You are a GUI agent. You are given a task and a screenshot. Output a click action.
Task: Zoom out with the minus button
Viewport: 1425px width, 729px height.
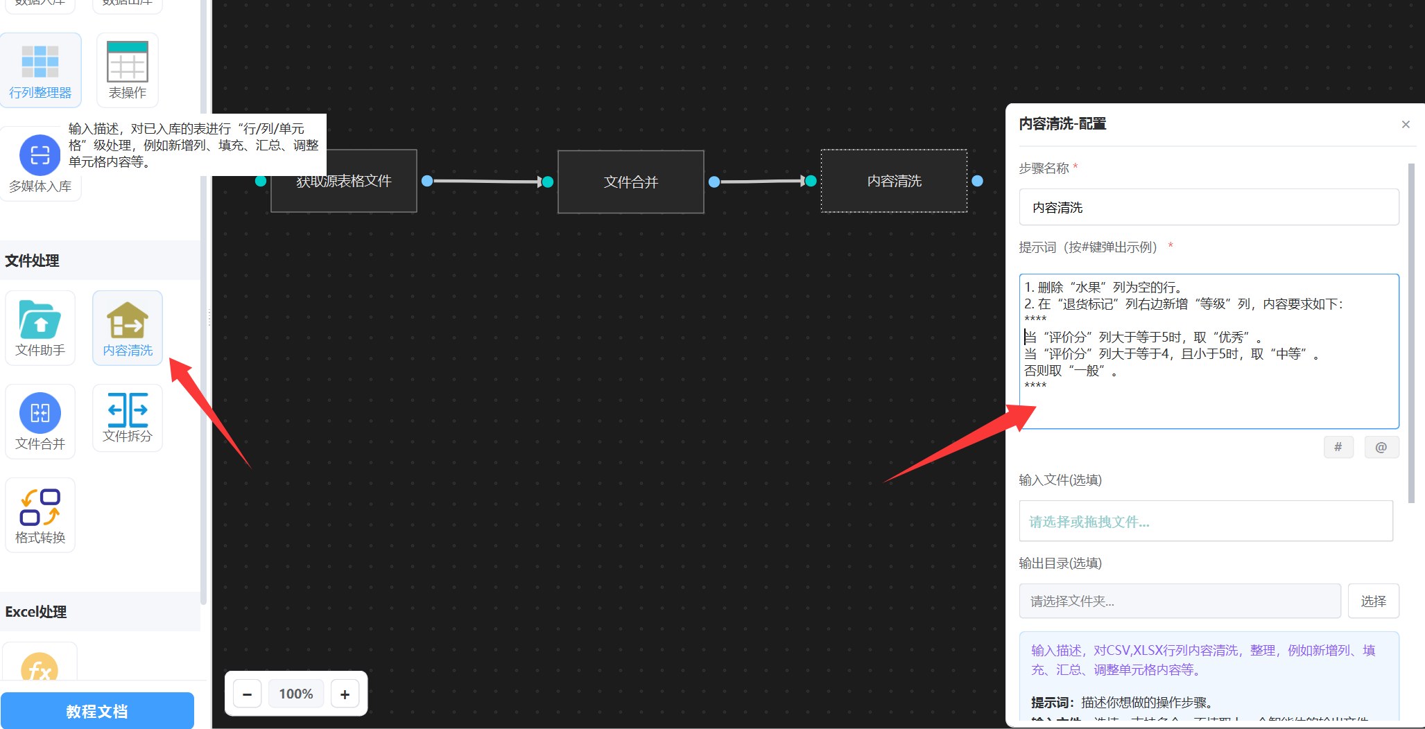click(248, 694)
